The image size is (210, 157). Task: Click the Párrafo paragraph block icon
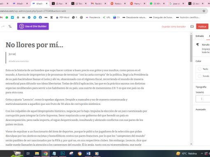point(198,44)
